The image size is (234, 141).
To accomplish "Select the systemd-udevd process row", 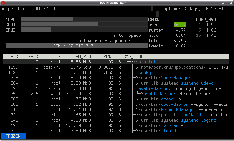I will [x=116, y=83].
